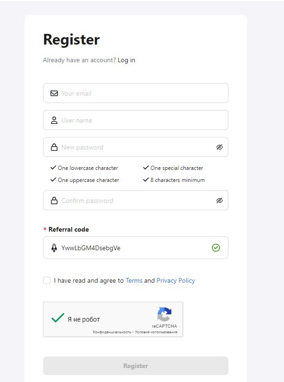Focus the Your email input field
Image resolution: width=284 pixels, height=382 pixels.
click(139, 93)
